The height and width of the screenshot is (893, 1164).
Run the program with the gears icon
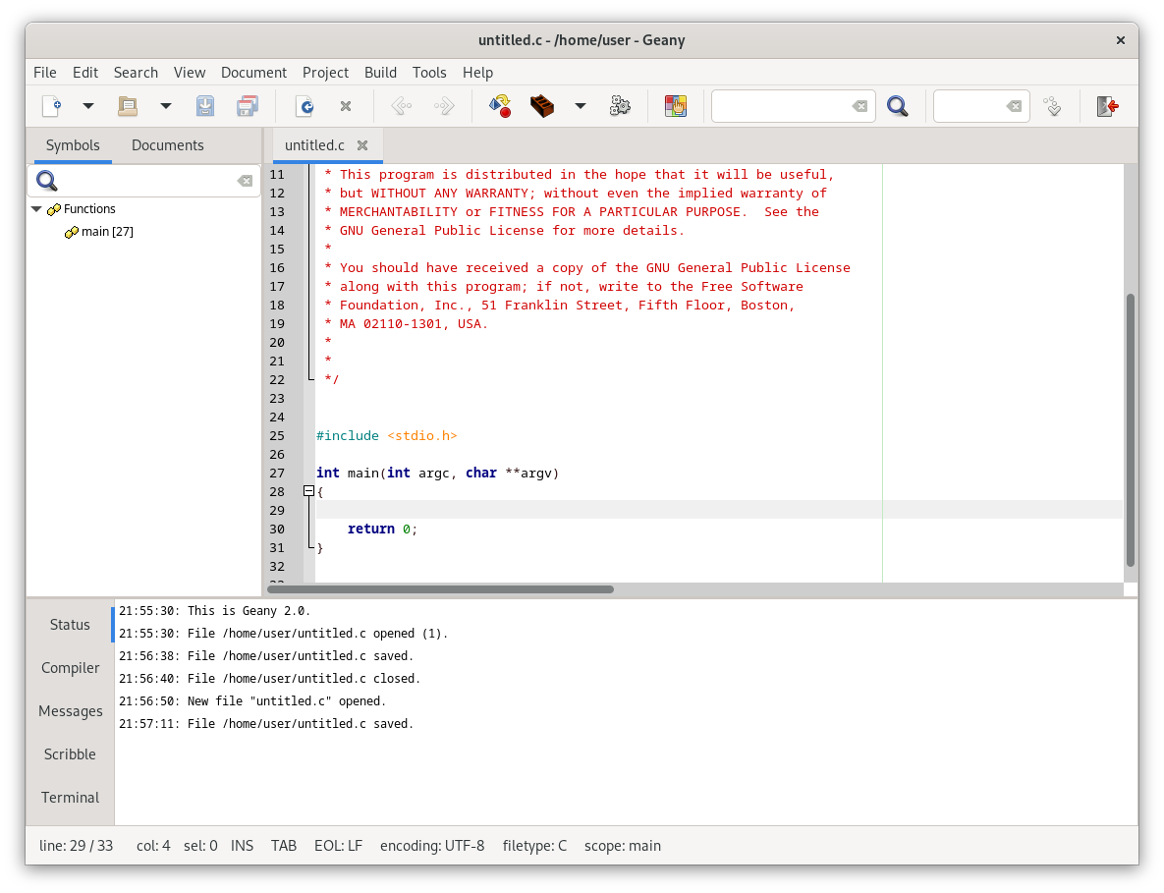[x=620, y=106]
